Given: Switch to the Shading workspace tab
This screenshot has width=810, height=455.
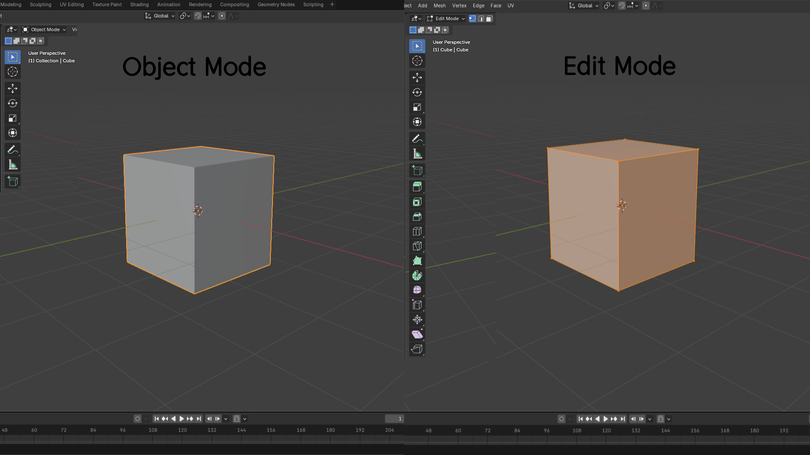Looking at the screenshot, I should 139,5.
